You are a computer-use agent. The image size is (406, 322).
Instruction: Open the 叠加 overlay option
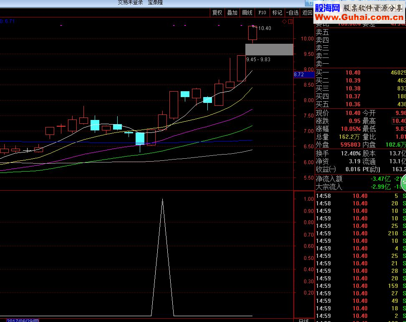[232, 12]
